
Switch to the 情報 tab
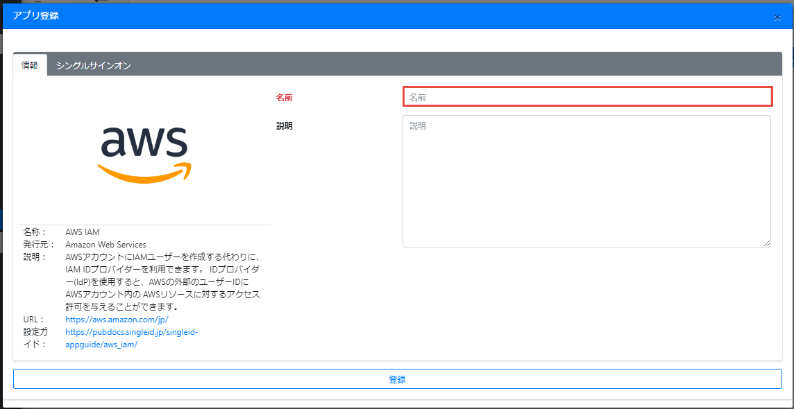point(30,65)
